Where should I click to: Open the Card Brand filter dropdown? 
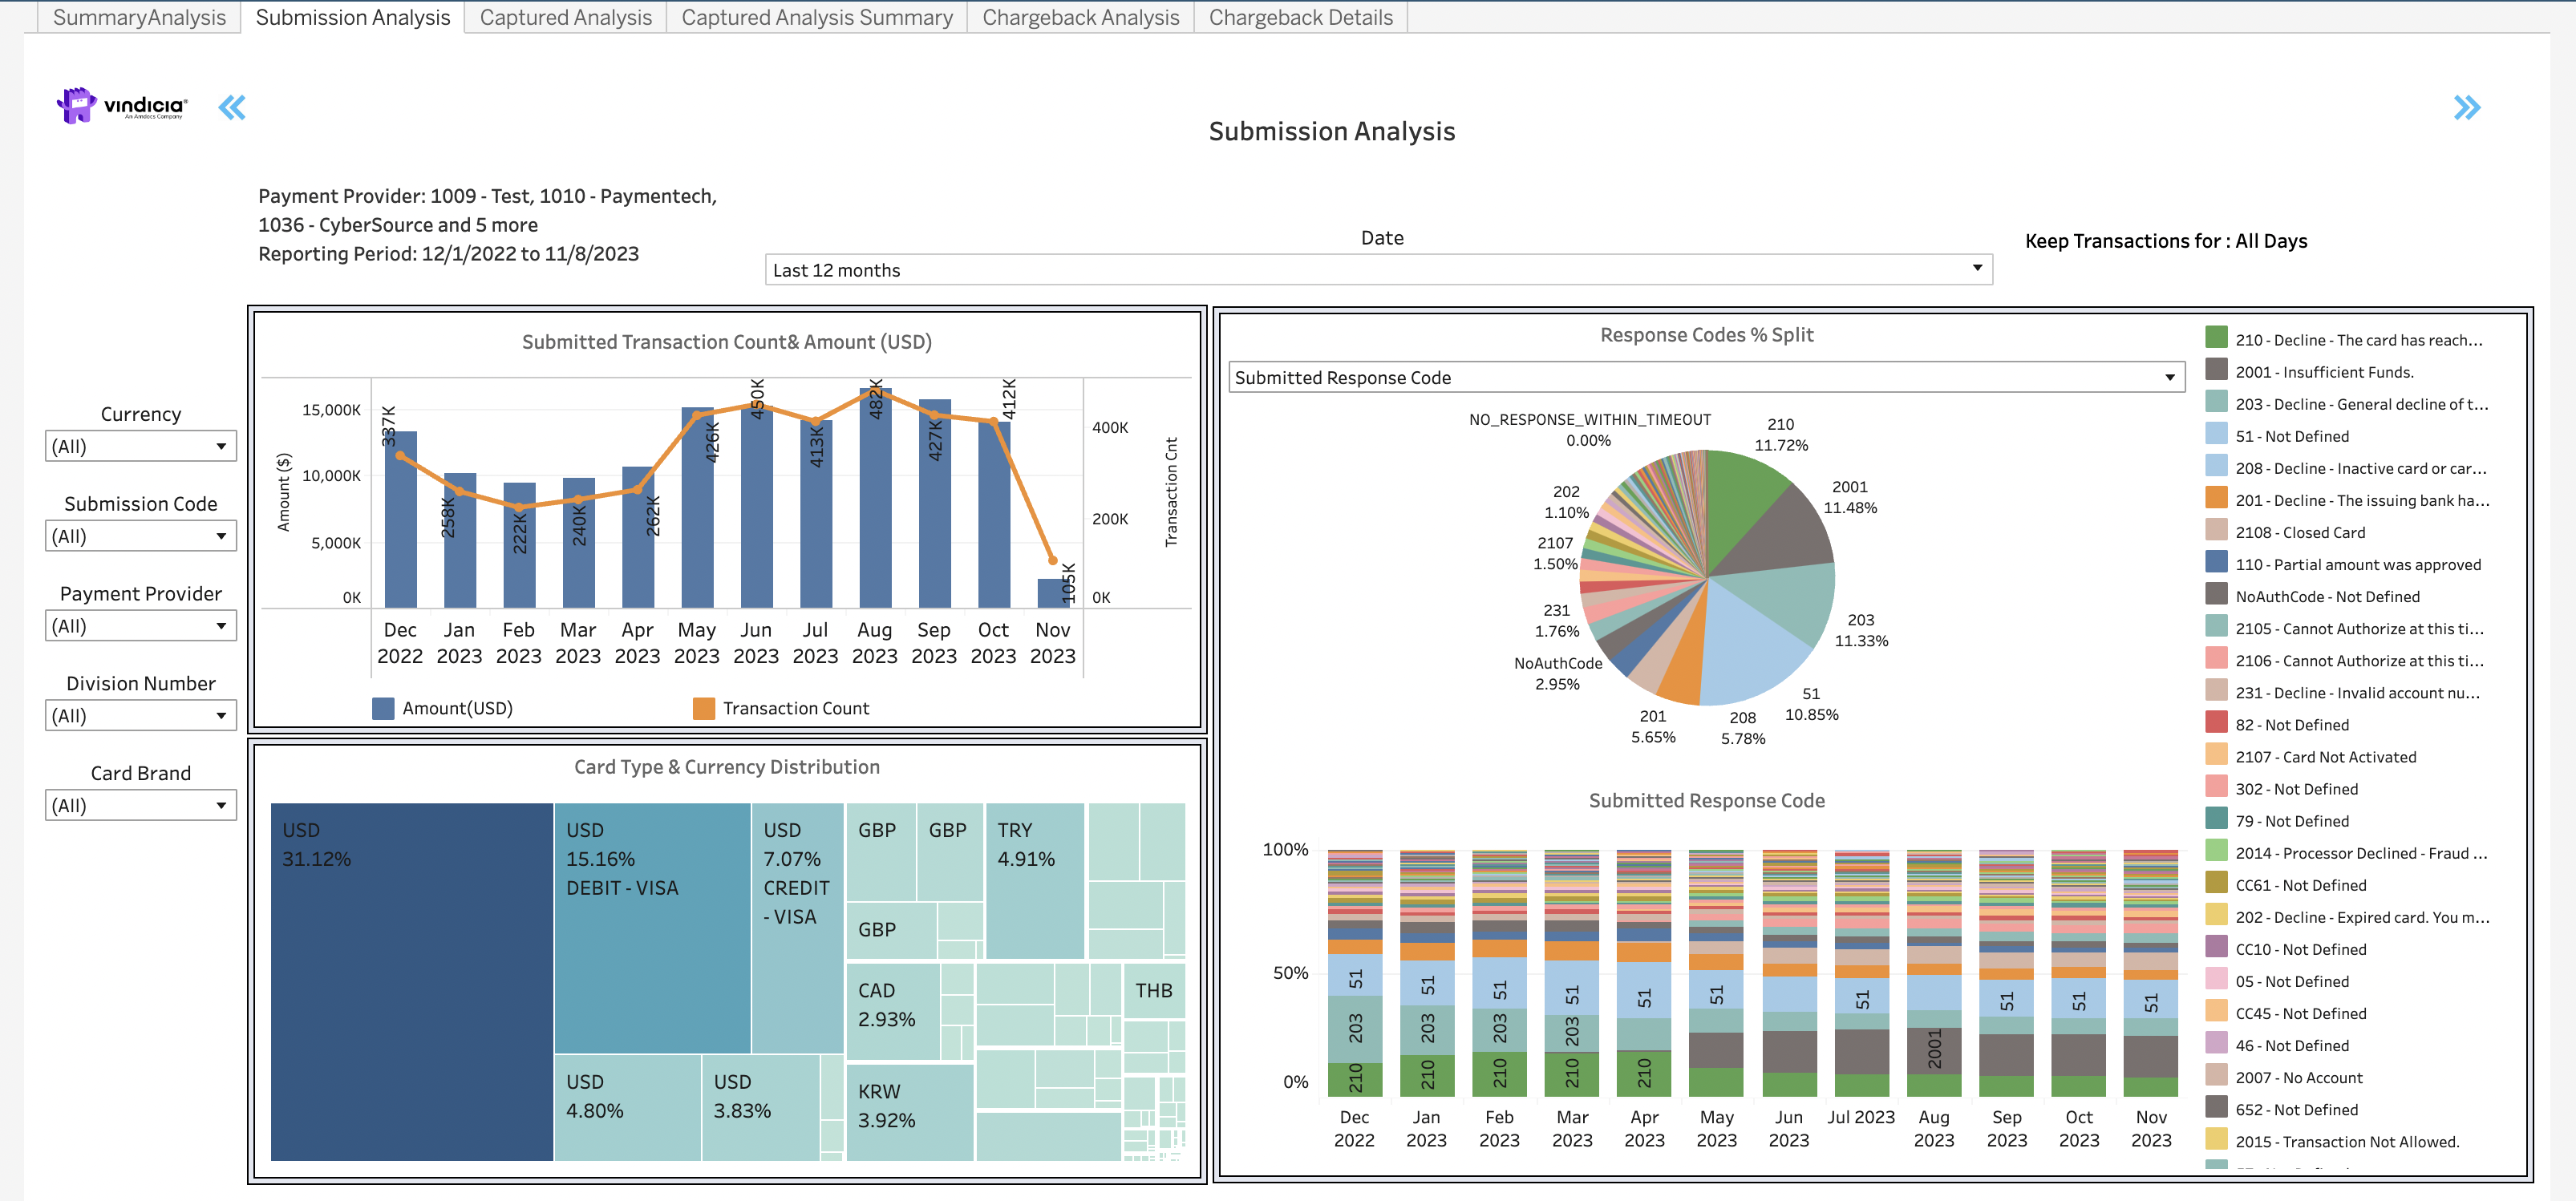click(x=140, y=805)
